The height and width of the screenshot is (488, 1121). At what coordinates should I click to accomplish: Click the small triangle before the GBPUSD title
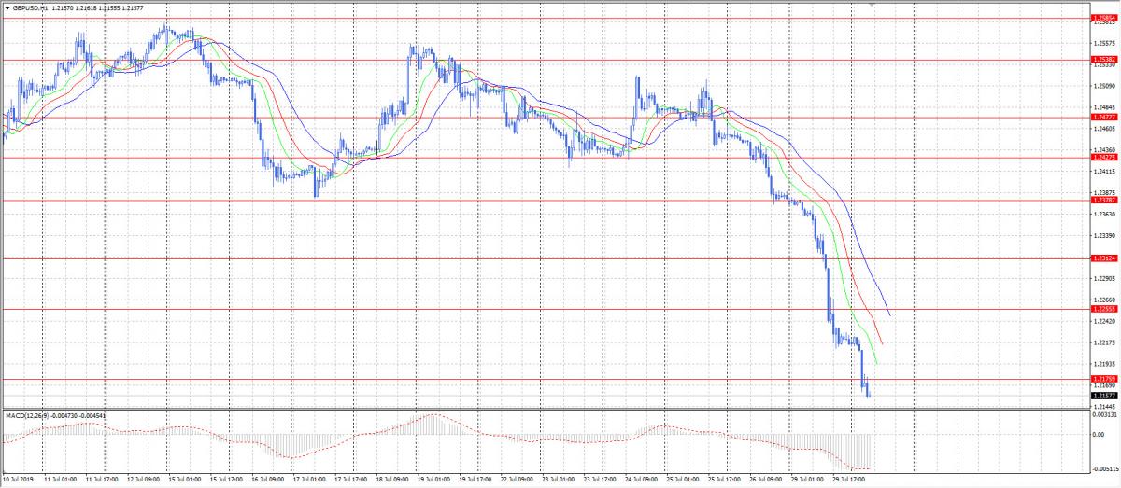[x=7, y=7]
